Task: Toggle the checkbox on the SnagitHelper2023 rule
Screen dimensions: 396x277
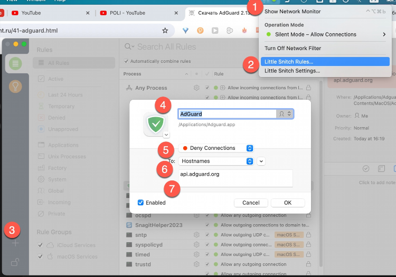Action: pyautogui.click(x=208, y=225)
